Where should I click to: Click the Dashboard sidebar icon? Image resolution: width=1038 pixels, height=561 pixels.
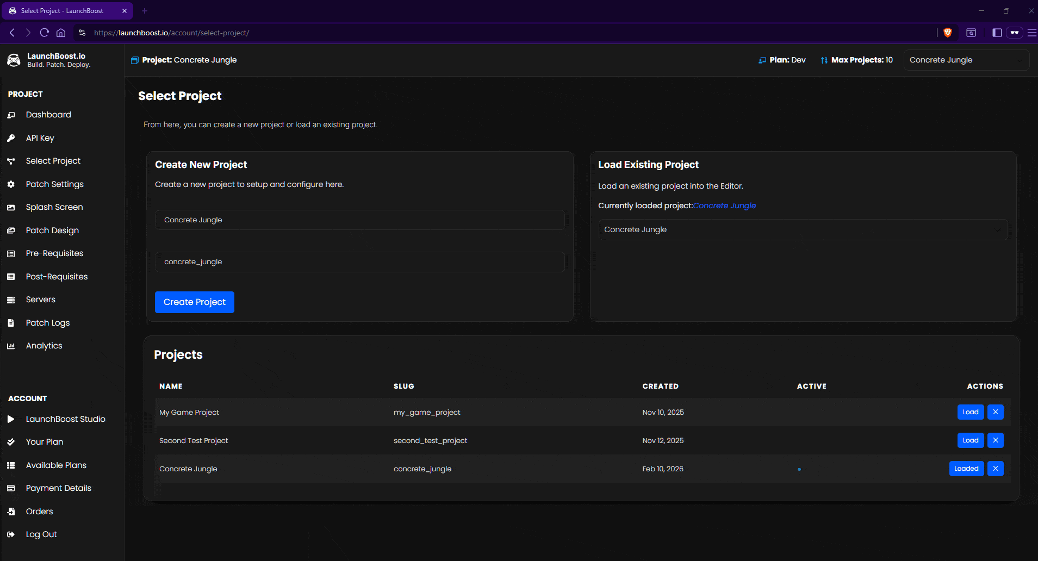pyautogui.click(x=11, y=115)
